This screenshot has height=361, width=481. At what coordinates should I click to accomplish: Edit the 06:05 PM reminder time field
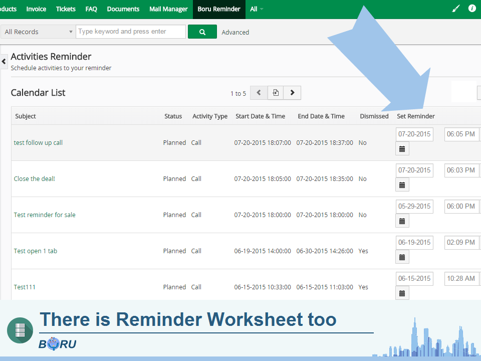coord(461,134)
